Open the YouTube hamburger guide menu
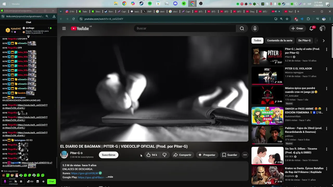 click(64, 28)
